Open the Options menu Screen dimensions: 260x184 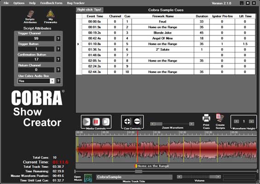point(19,3)
